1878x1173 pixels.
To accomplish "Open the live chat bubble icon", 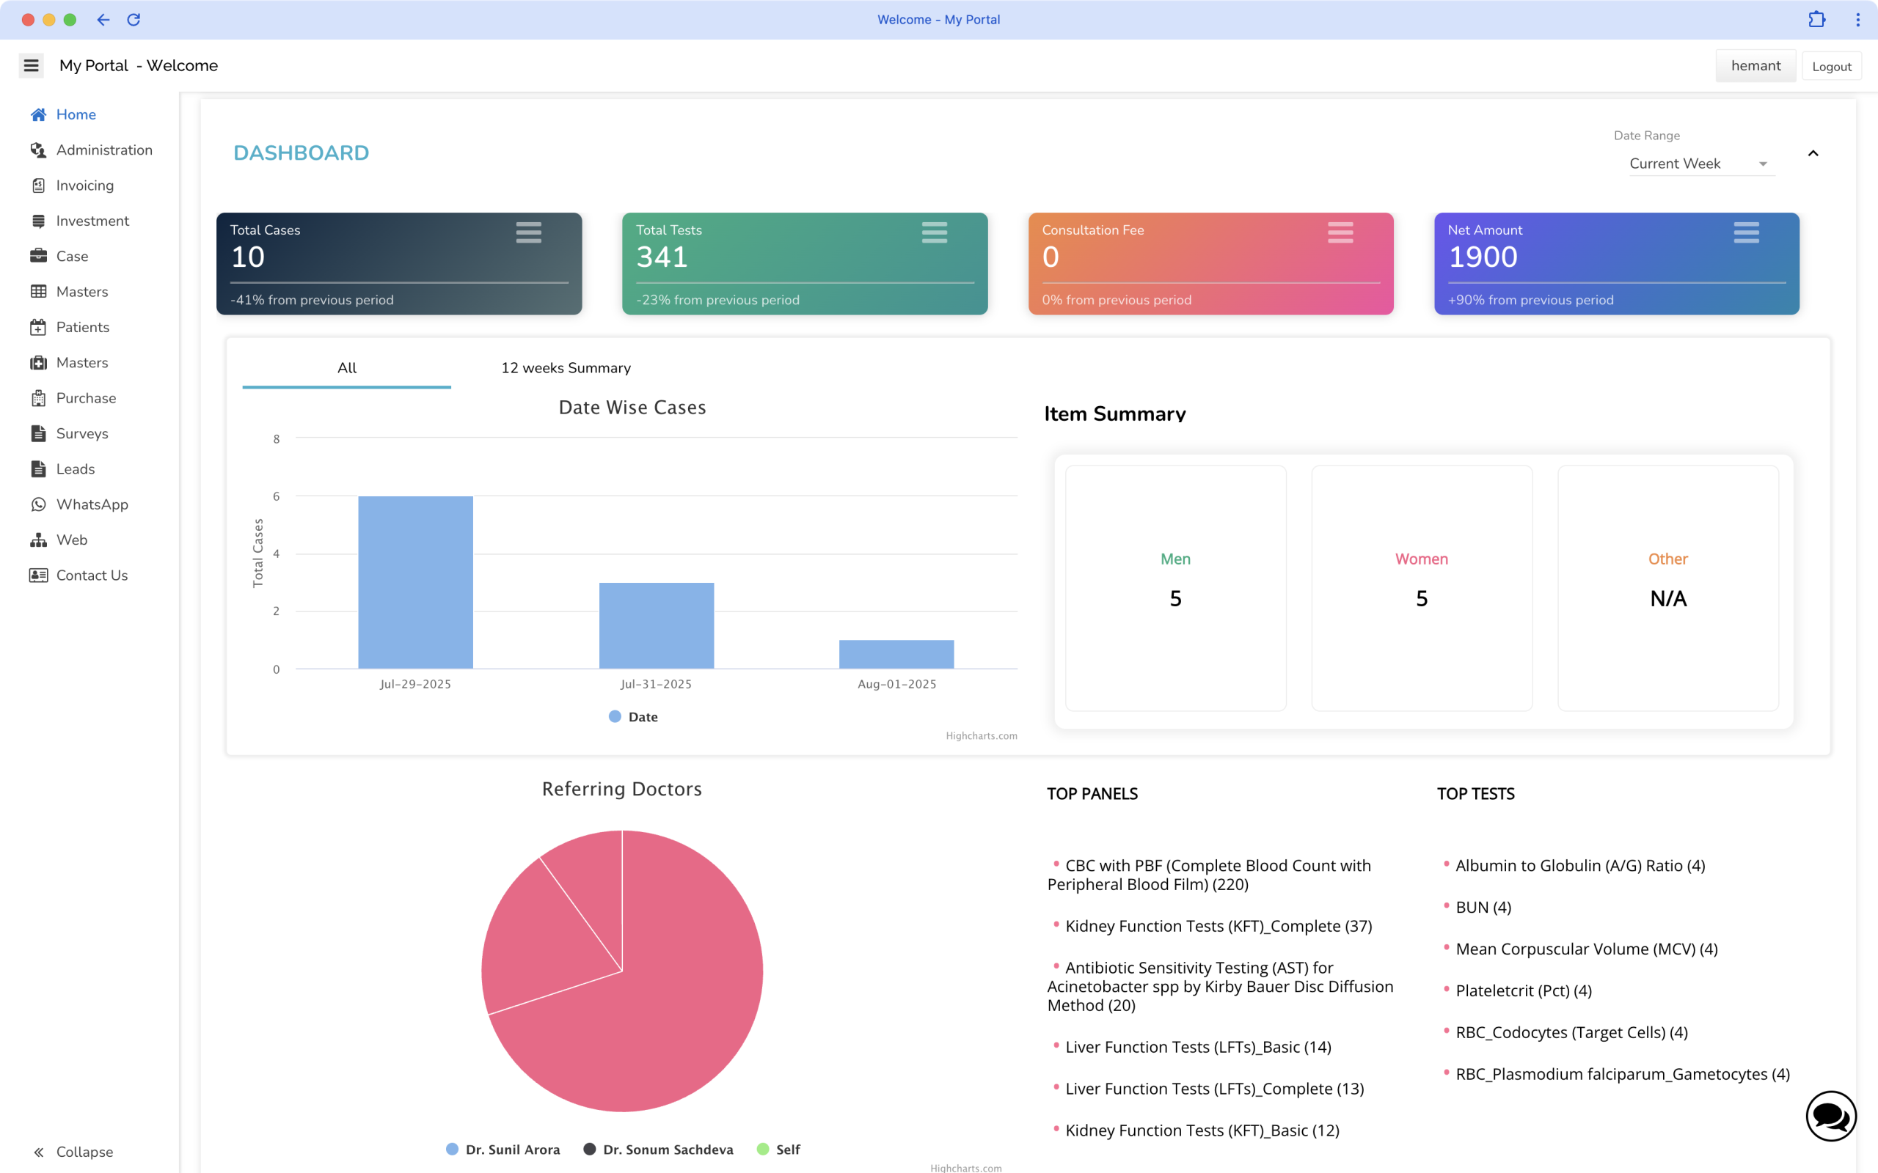I will 1830,1117.
